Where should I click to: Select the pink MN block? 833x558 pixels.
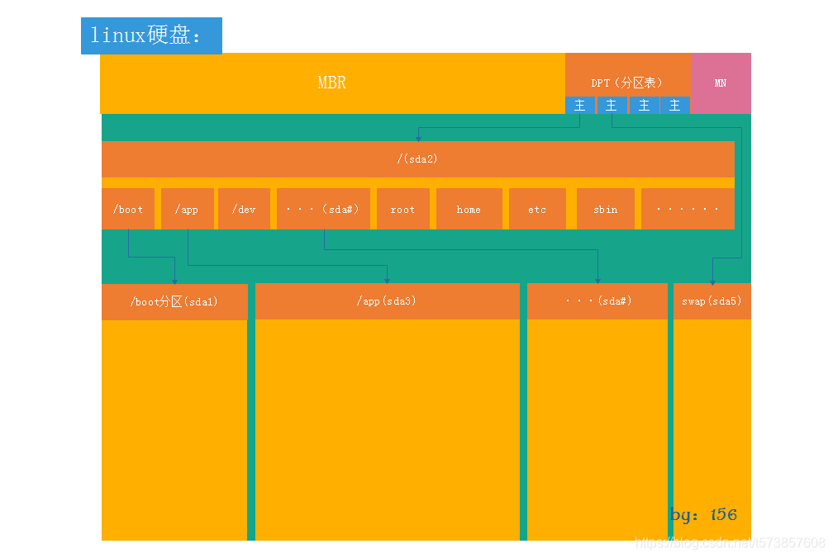click(721, 83)
